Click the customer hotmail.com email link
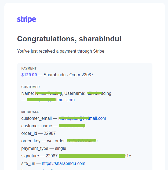The image size is (168, 170). pos(51,100)
